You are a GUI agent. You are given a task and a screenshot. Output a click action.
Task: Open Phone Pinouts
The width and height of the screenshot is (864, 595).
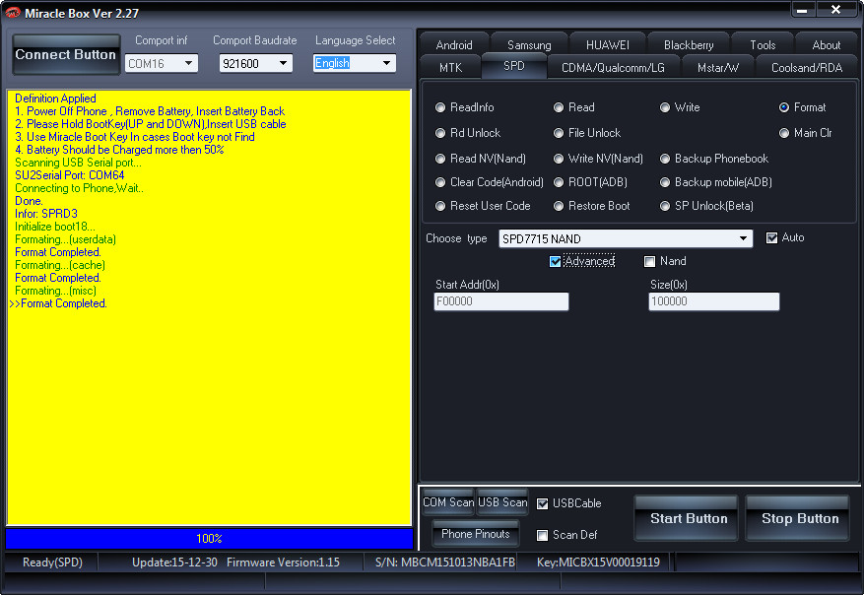[x=476, y=534]
